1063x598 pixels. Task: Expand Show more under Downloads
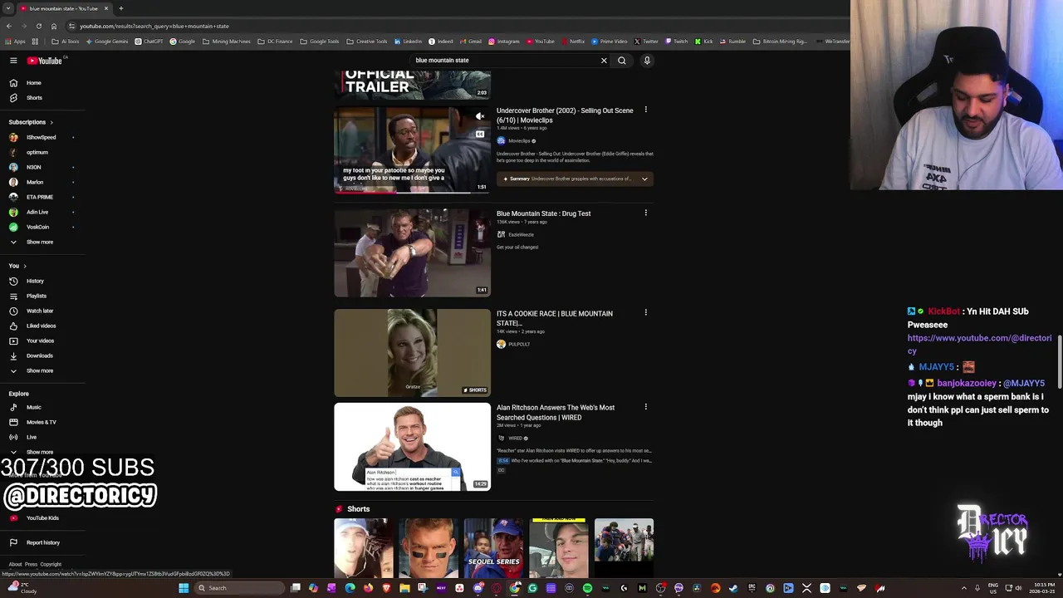[42, 370]
